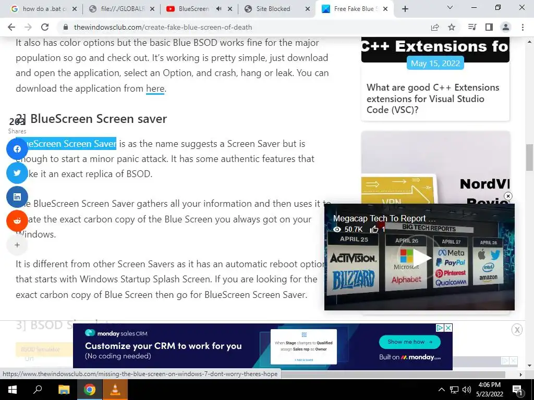Bookmark this page with the star icon

coord(452,27)
